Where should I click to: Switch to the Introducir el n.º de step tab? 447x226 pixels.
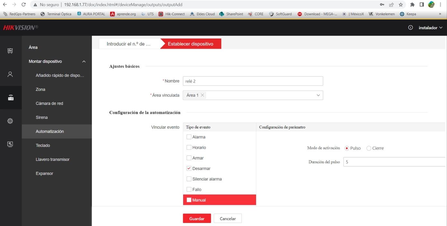(x=128, y=44)
